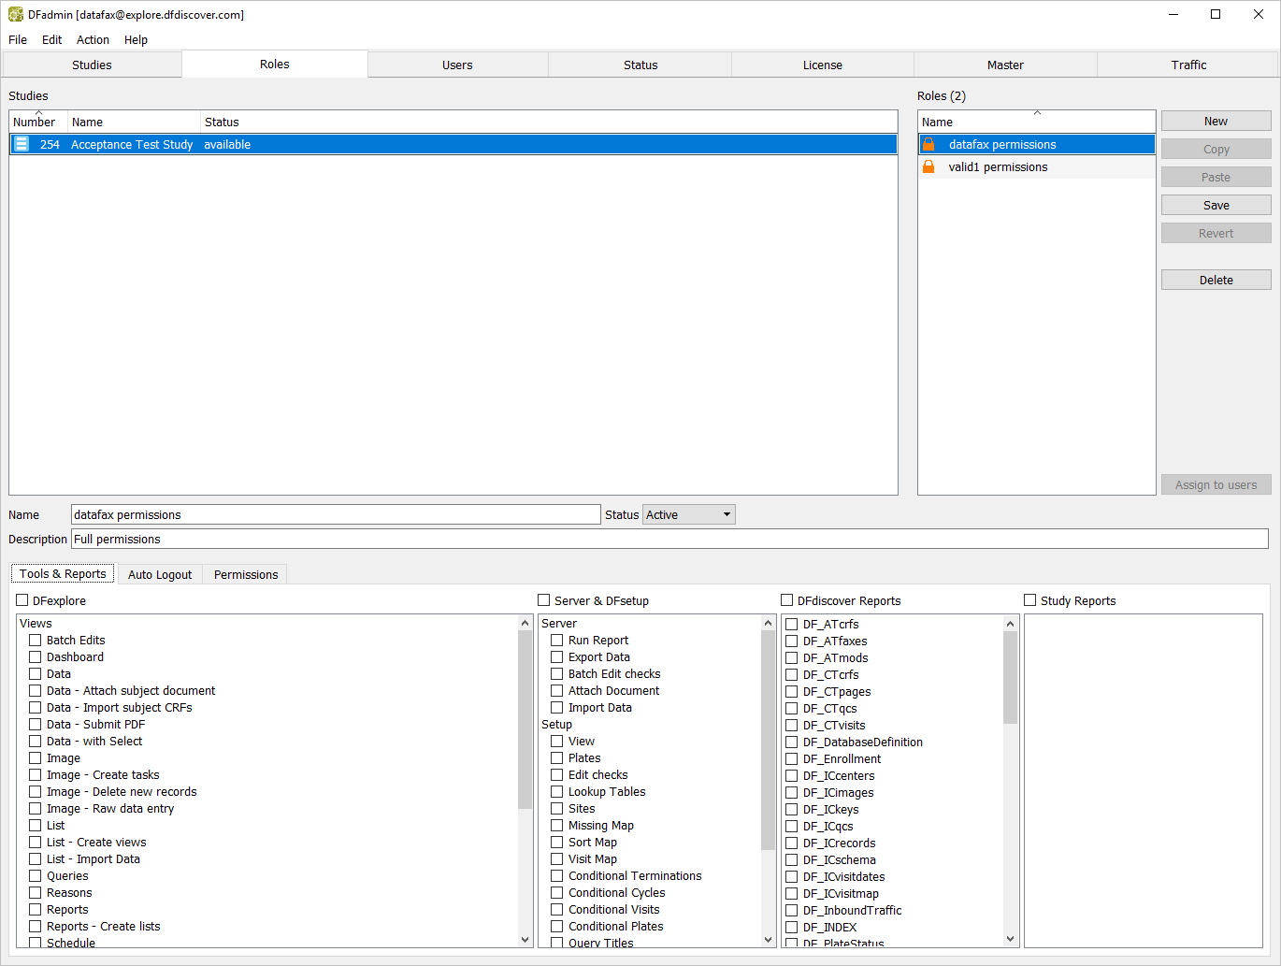Click the Delete role button
1281x966 pixels.
pos(1216,280)
